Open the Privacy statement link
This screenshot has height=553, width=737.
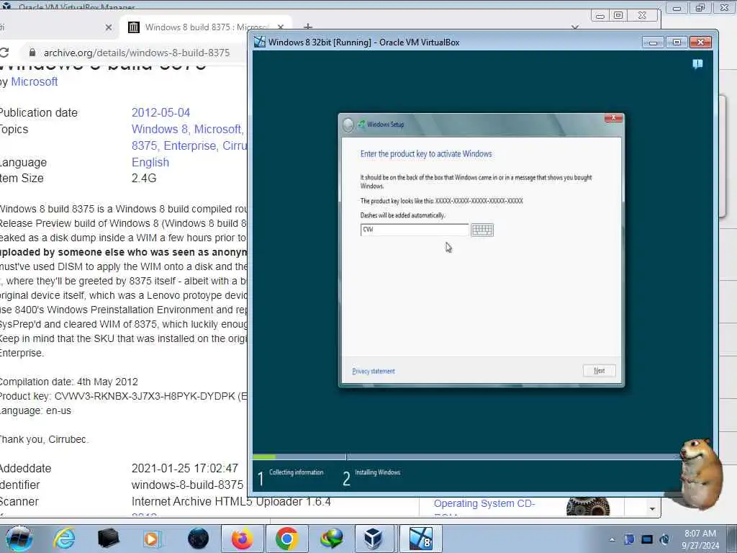click(x=374, y=371)
